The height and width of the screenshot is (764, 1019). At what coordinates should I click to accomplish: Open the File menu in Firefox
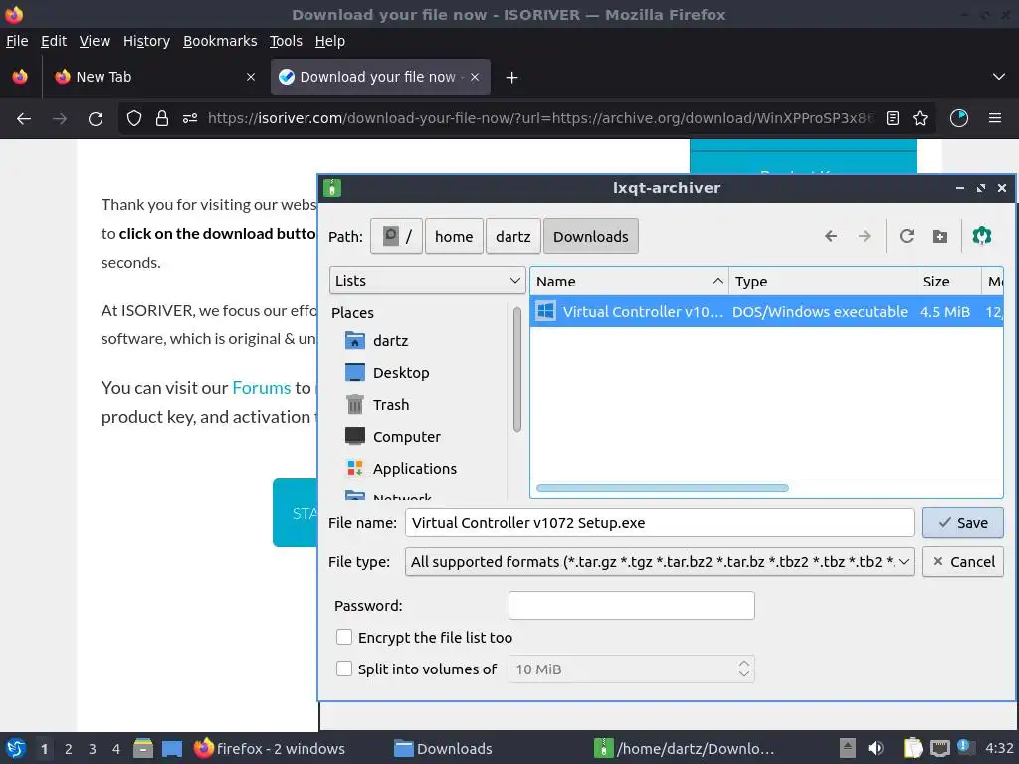[17, 41]
